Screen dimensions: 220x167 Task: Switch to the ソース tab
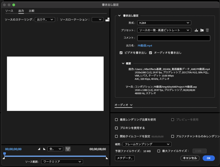(x=9, y=11)
